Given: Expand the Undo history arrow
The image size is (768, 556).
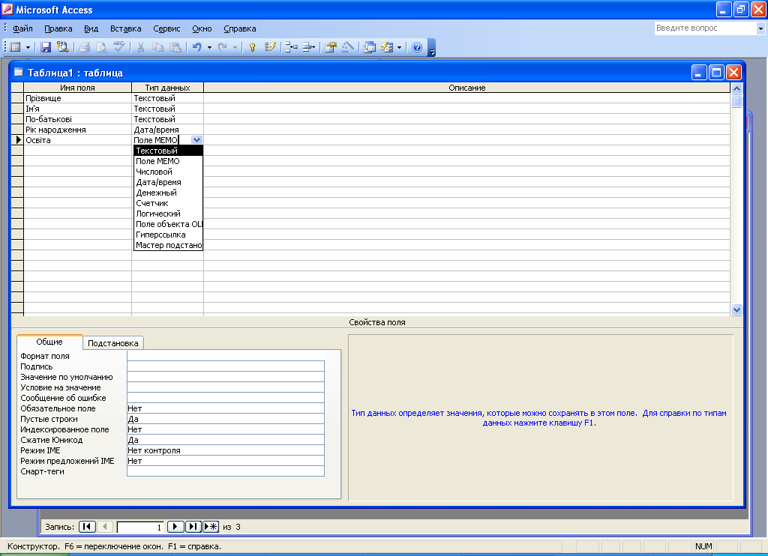Looking at the screenshot, I should coord(209,47).
